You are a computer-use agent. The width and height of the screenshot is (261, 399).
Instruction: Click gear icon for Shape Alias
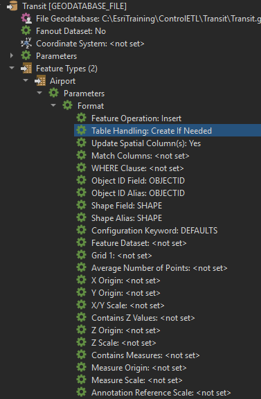82,218
